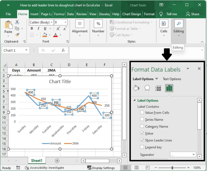Open Format Data Labels pane options arrow
This screenshot has height=171, width=207.
[188, 69]
